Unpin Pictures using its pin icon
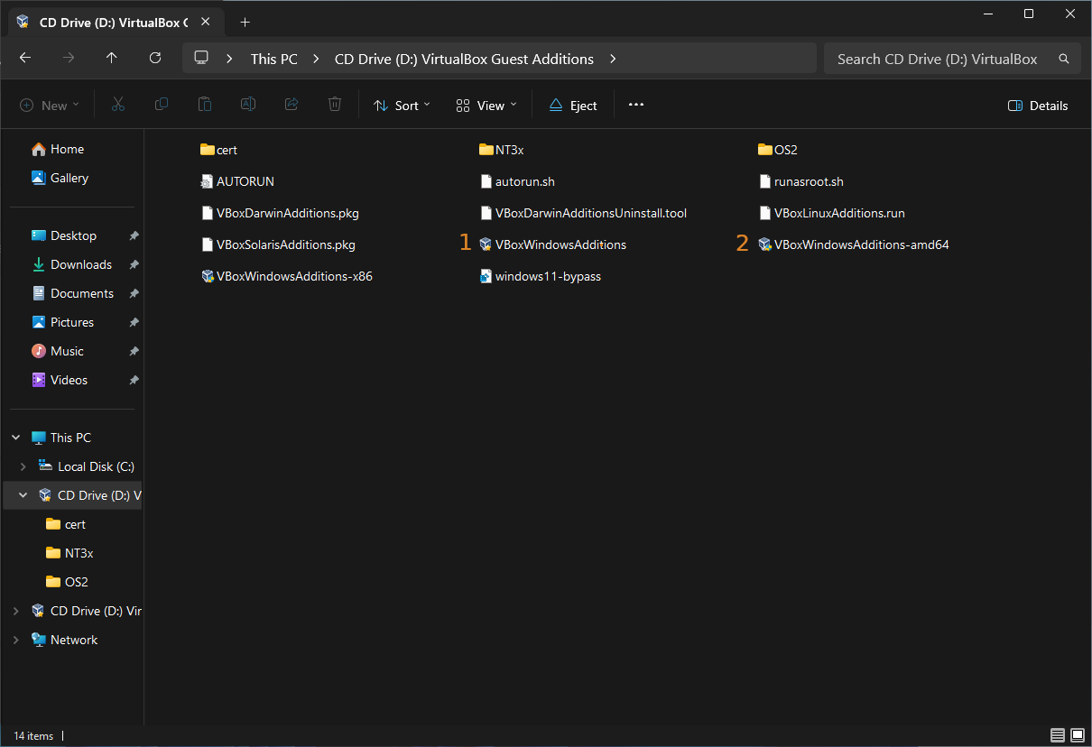Screen dimensions: 1092x747 point(134,322)
